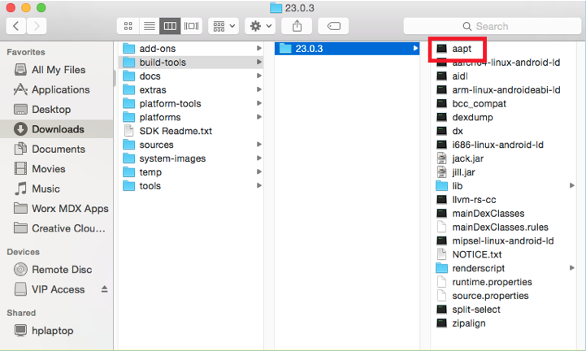Expand the sources folder arrow
The height and width of the screenshot is (351, 586).
click(258, 145)
